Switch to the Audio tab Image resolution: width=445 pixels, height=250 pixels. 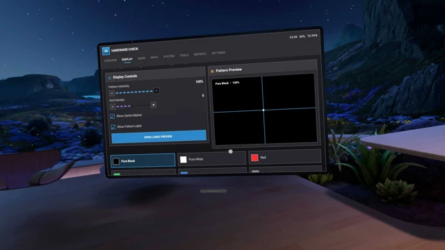pos(141,58)
